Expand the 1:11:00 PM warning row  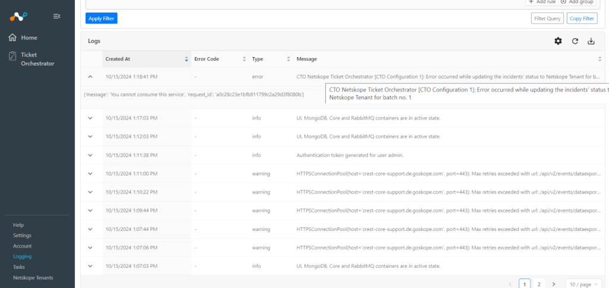pos(90,174)
